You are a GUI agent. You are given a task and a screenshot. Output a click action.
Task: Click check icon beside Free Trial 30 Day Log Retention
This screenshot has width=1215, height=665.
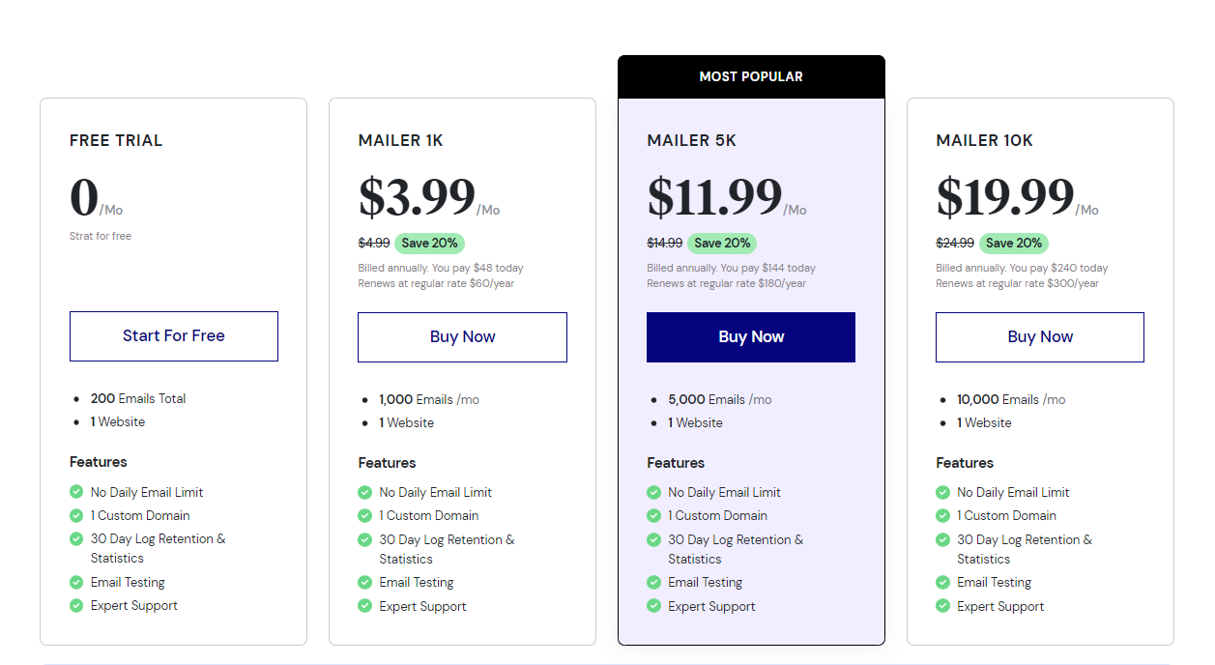[76, 538]
